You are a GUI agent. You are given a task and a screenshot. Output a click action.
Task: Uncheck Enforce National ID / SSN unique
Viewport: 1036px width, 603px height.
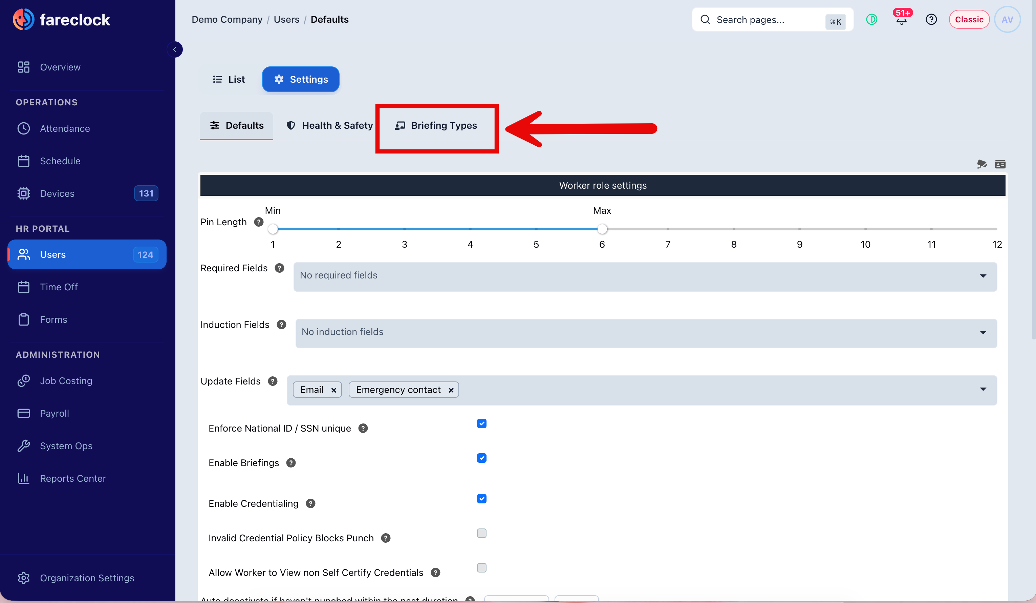[481, 423]
